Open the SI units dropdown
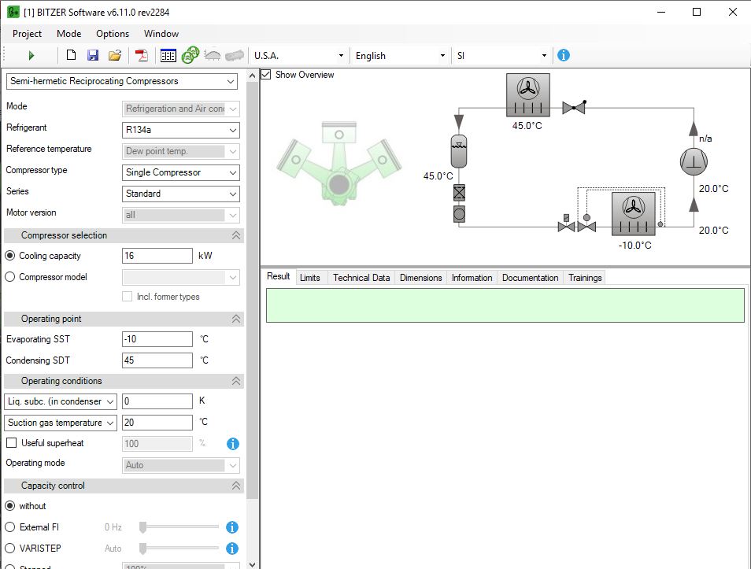Screen dimensions: 751x569 click(x=501, y=56)
